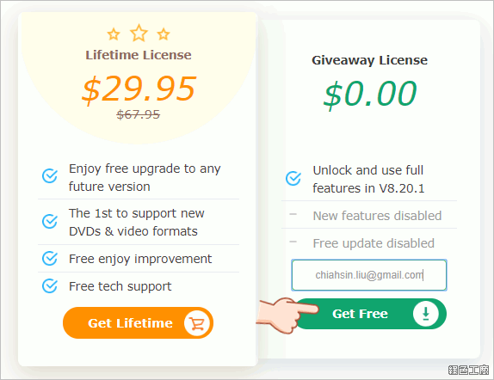This screenshot has height=380, width=494.
Task: Click the Get Lifetime button
Action: [138, 323]
